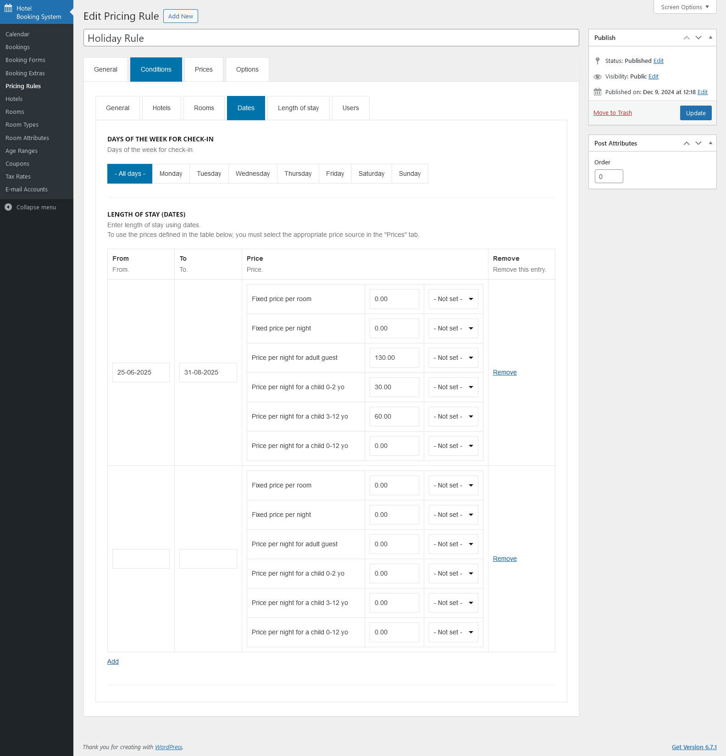Toggle Saturday as check-in day
The width and height of the screenshot is (726, 756).
(x=371, y=174)
